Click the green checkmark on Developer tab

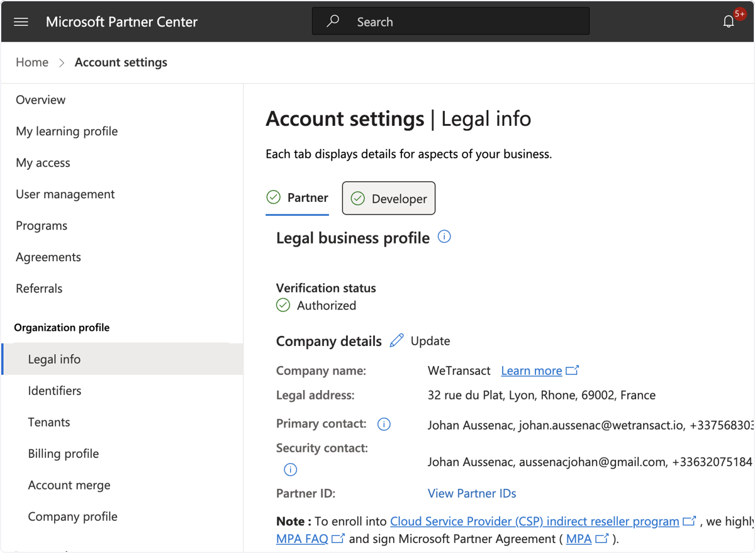pos(357,199)
